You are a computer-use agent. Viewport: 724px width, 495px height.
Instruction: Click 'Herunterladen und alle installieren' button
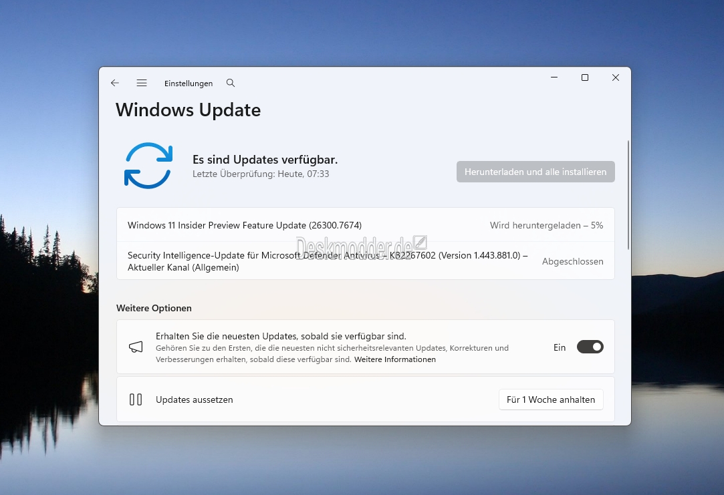click(535, 172)
